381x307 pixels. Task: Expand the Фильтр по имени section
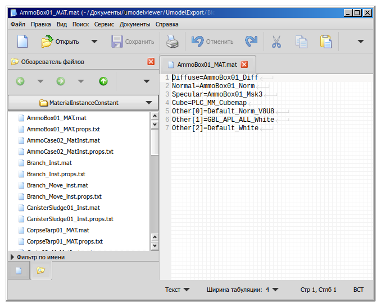point(38,257)
